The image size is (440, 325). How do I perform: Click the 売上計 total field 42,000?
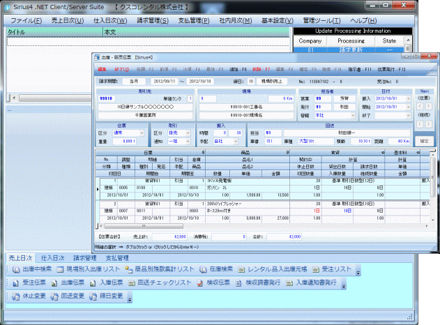(x=169, y=236)
